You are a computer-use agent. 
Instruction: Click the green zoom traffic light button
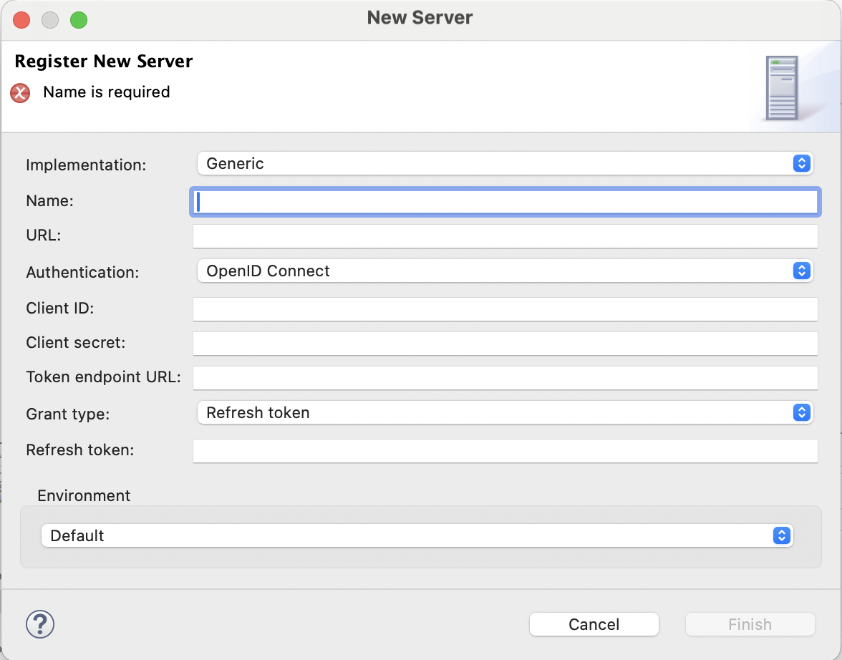79,20
